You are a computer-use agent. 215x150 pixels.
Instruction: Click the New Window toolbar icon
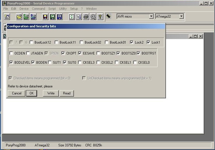(x=7, y=17)
